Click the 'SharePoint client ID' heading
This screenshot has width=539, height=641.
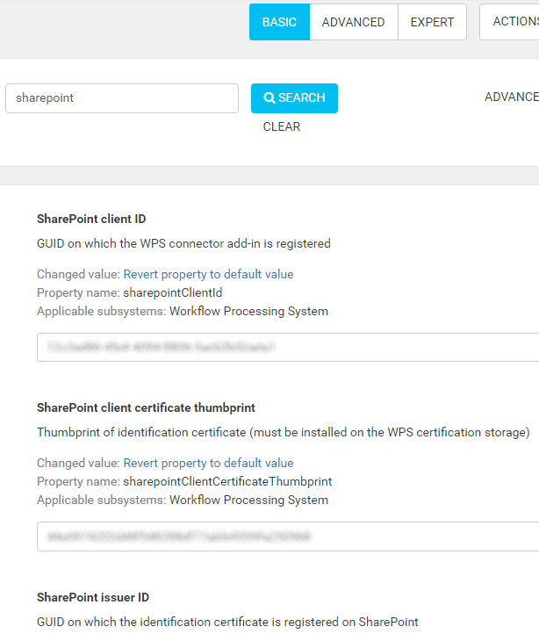click(91, 219)
